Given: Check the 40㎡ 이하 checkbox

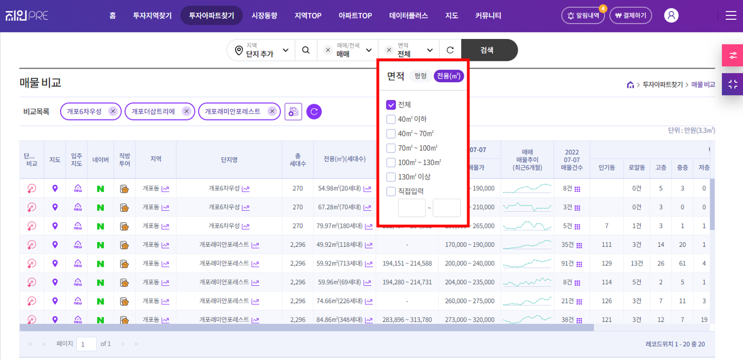Looking at the screenshot, I should coord(391,119).
